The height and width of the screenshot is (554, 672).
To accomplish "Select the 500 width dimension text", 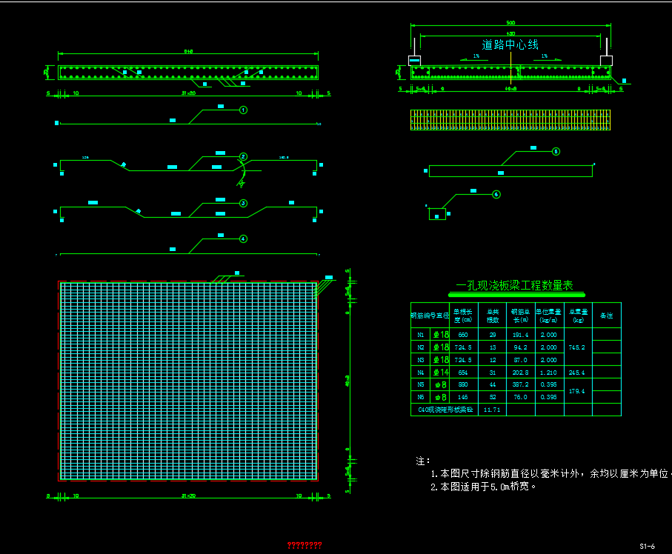I will tap(510, 23).
